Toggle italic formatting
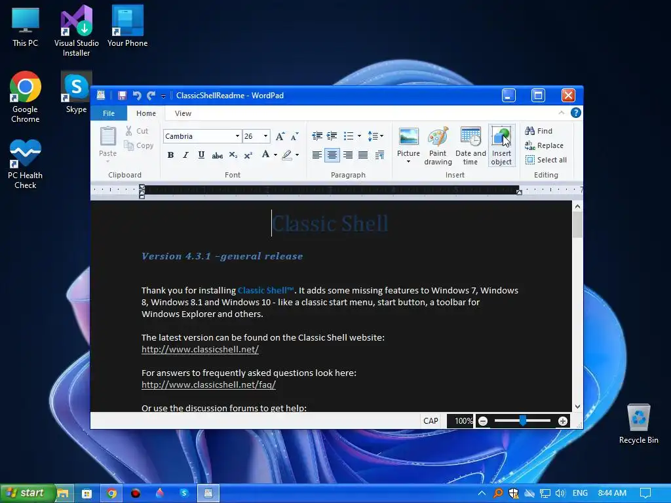 [185, 155]
